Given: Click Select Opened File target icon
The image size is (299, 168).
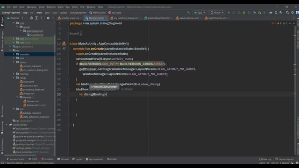Looking at the screenshot, I should [31, 18].
